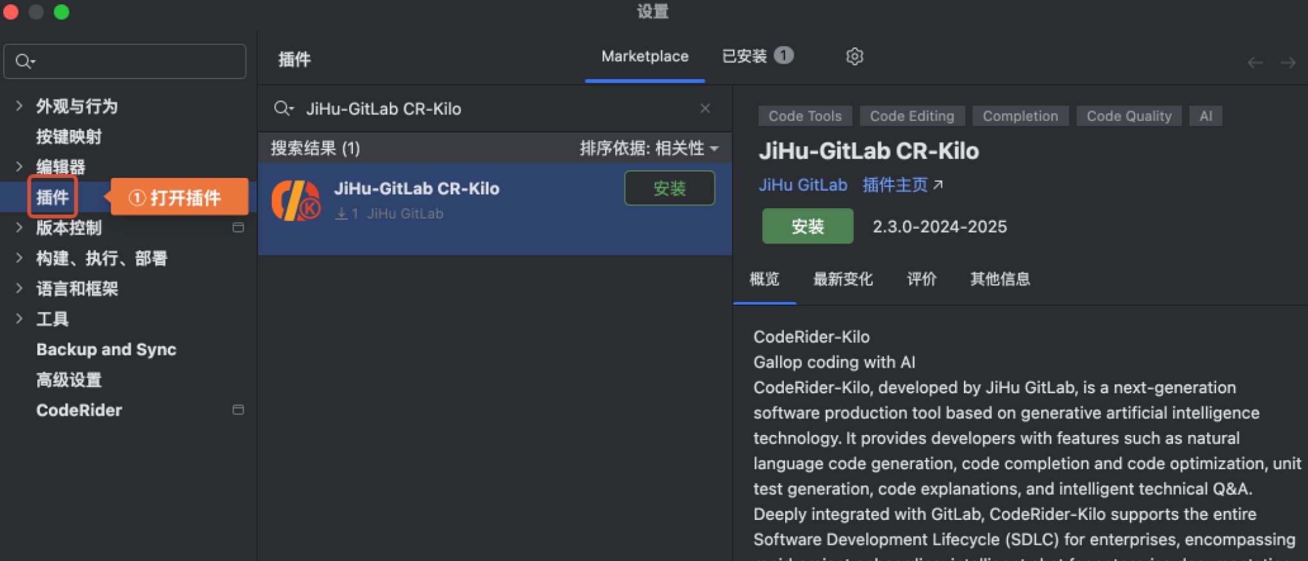1308x561 pixels.
Task: Expand the 外观与行为 settings section
Action: 19,106
